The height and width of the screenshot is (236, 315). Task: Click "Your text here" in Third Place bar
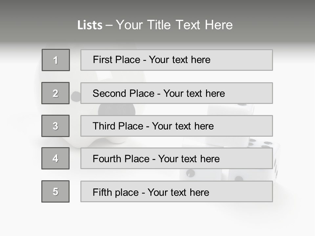[183, 126]
